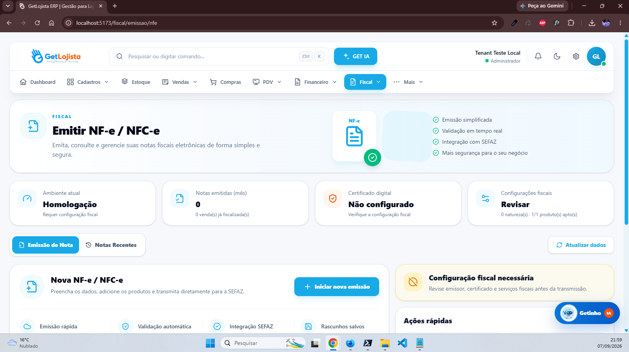Click the Windows taskbar Pesquisar search box
The width and height of the screenshot is (629, 352).
pyautogui.click(x=263, y=343)
